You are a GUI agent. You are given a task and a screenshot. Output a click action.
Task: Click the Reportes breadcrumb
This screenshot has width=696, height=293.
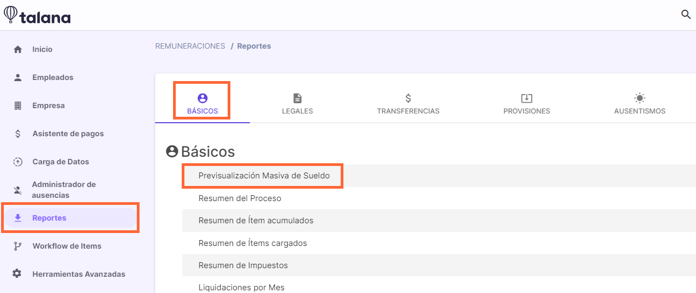(254, 46)
